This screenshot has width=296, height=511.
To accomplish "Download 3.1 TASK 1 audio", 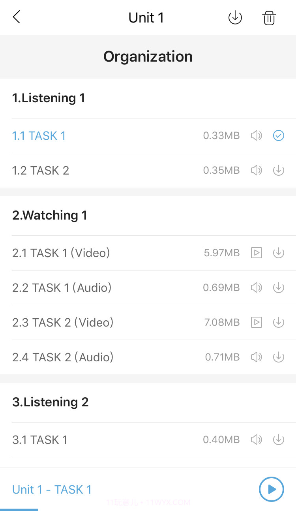I will click(279, 440).
